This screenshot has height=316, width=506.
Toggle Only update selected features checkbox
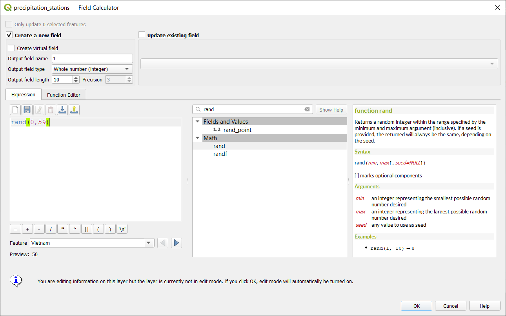tap(9, 24)
